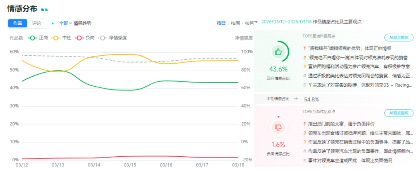This screenshot has height=171, width=419.
Task: Click the arrow icon beside 中性情感占比
Action: coord(296,99)
